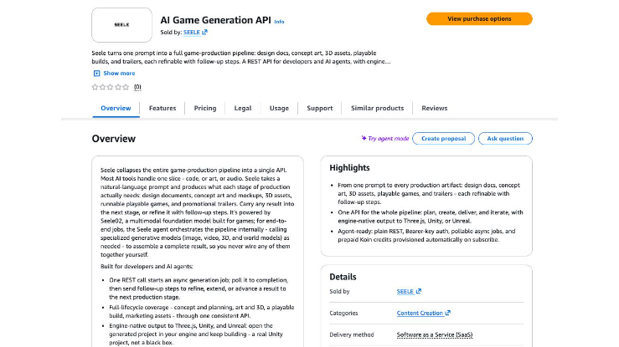Switch to the Support tab
The height and width of the screenshot is (347, 619).
click(x=320, y=109)
